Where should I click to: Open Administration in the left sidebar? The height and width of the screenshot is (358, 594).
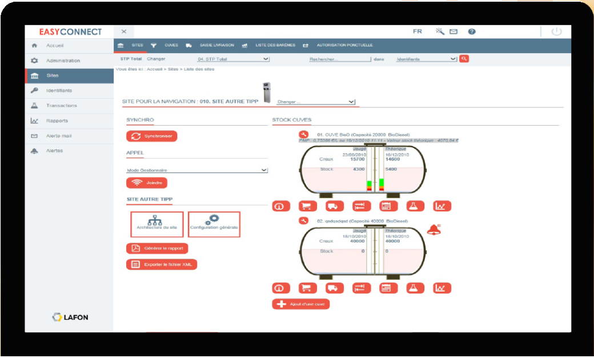point(69,61)
